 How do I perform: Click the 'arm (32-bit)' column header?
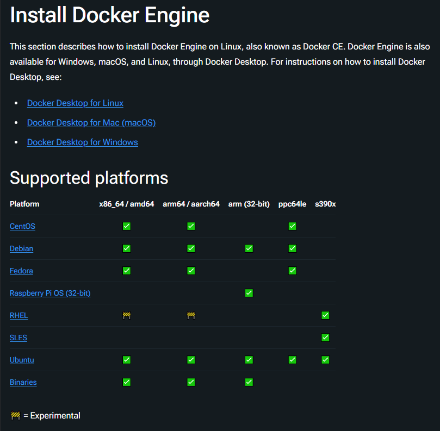click(249, 204)
